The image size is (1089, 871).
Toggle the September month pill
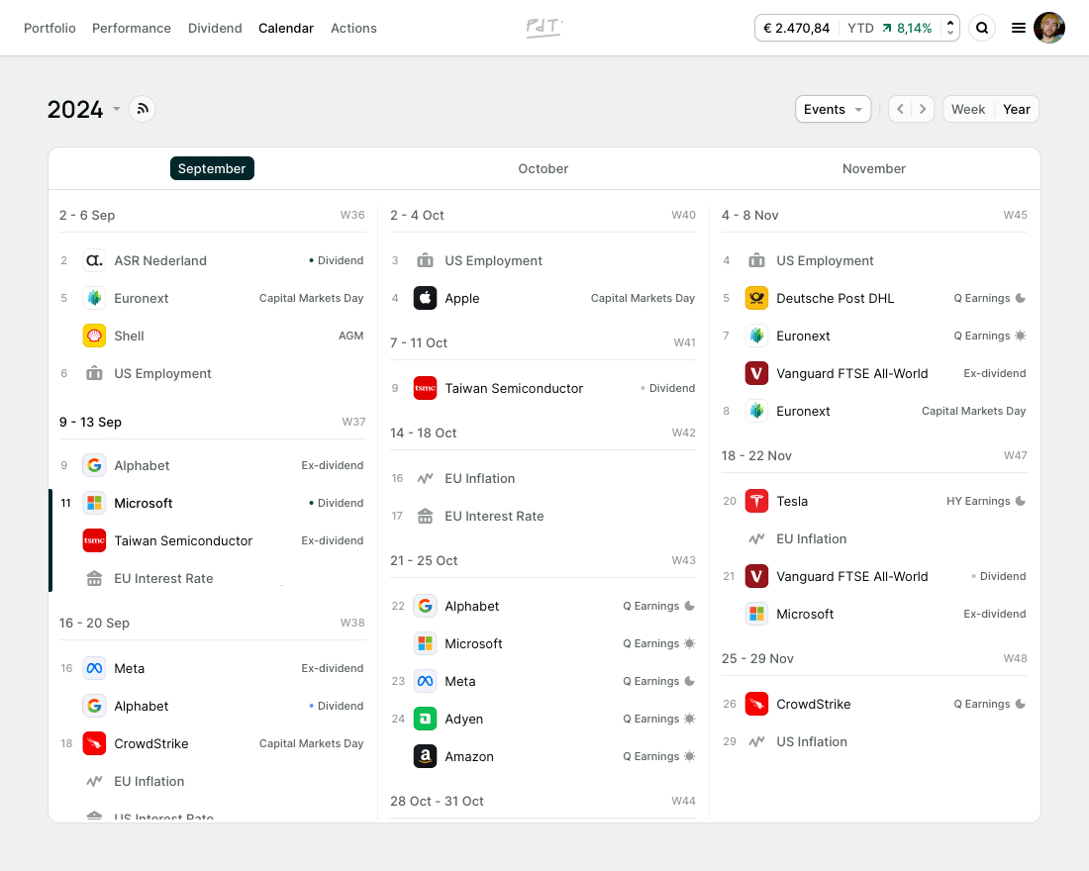212,168
